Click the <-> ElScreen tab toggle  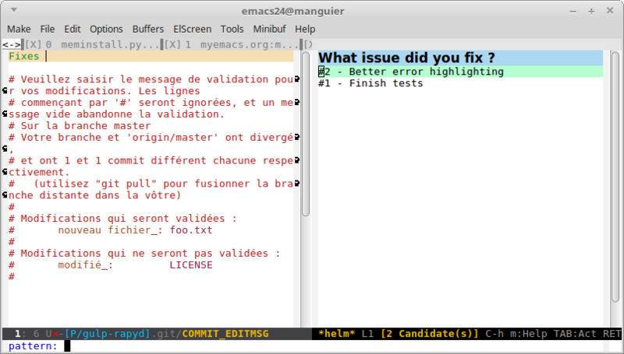click(x=12, y=44)
